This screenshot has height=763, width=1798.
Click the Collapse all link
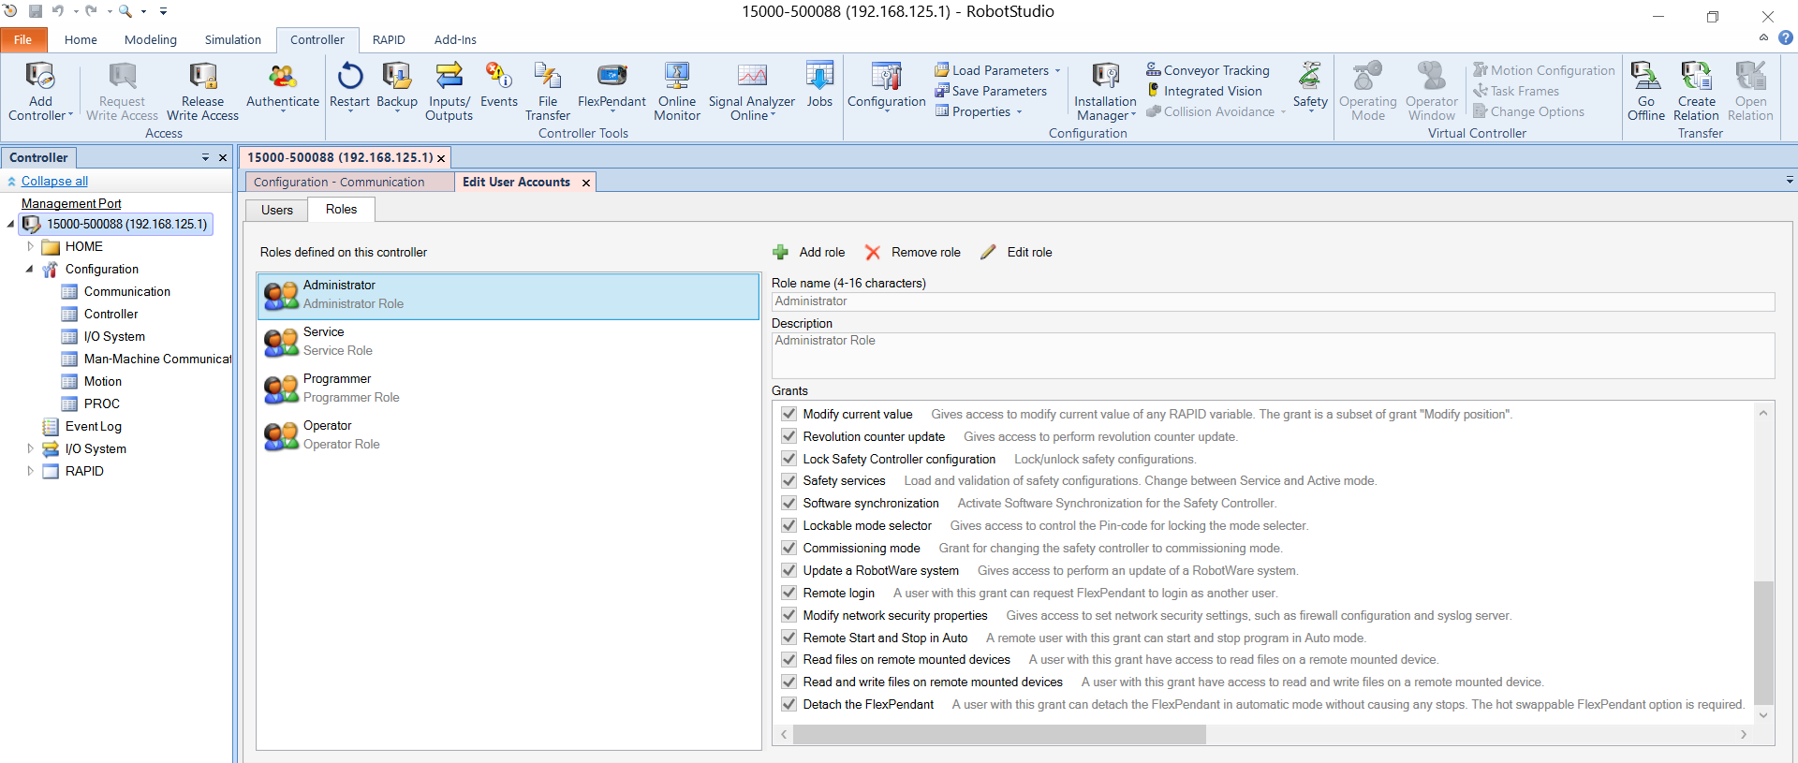pos(54,181)
